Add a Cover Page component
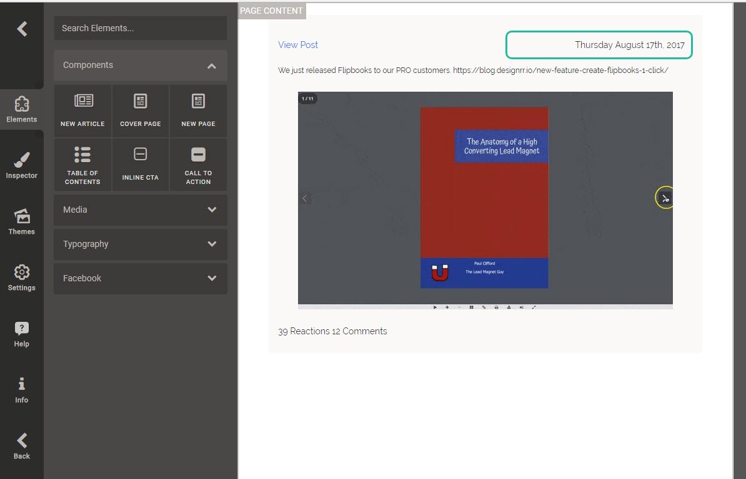This screenshot has width=746, height=479. click(141, 111)
